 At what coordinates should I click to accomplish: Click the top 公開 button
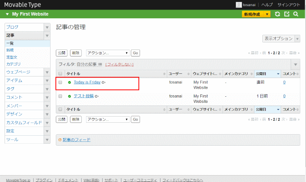point(62,53)
